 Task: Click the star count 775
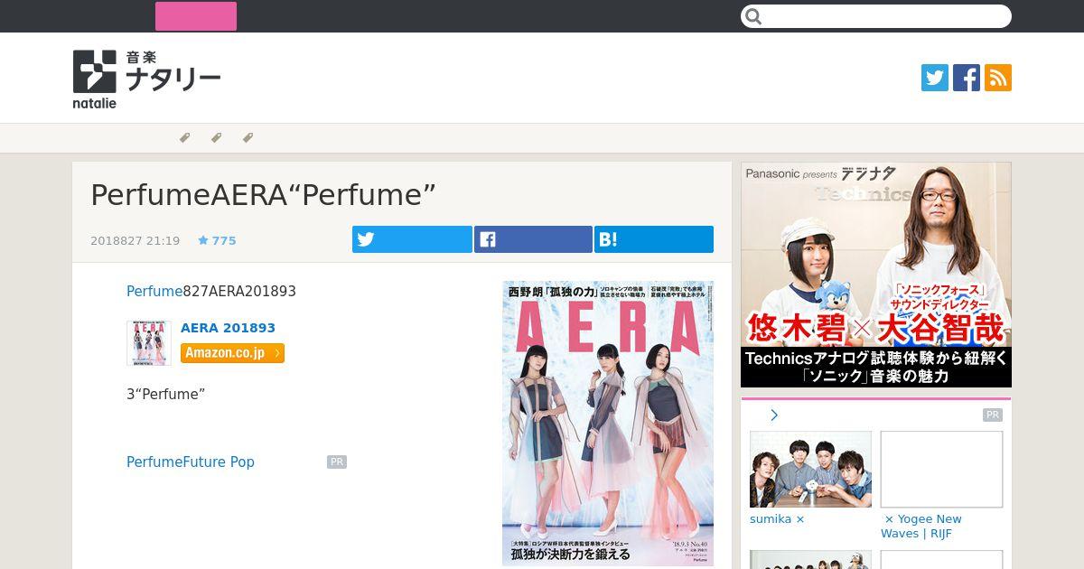pyautogui.click(x=217, y=241)
